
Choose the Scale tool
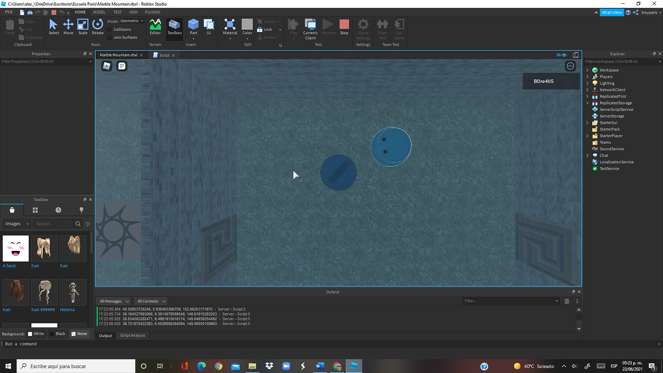pos(83,26)
